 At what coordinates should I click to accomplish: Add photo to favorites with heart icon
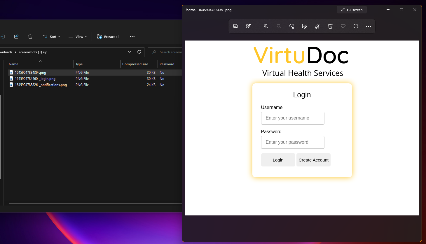[343, 26]
